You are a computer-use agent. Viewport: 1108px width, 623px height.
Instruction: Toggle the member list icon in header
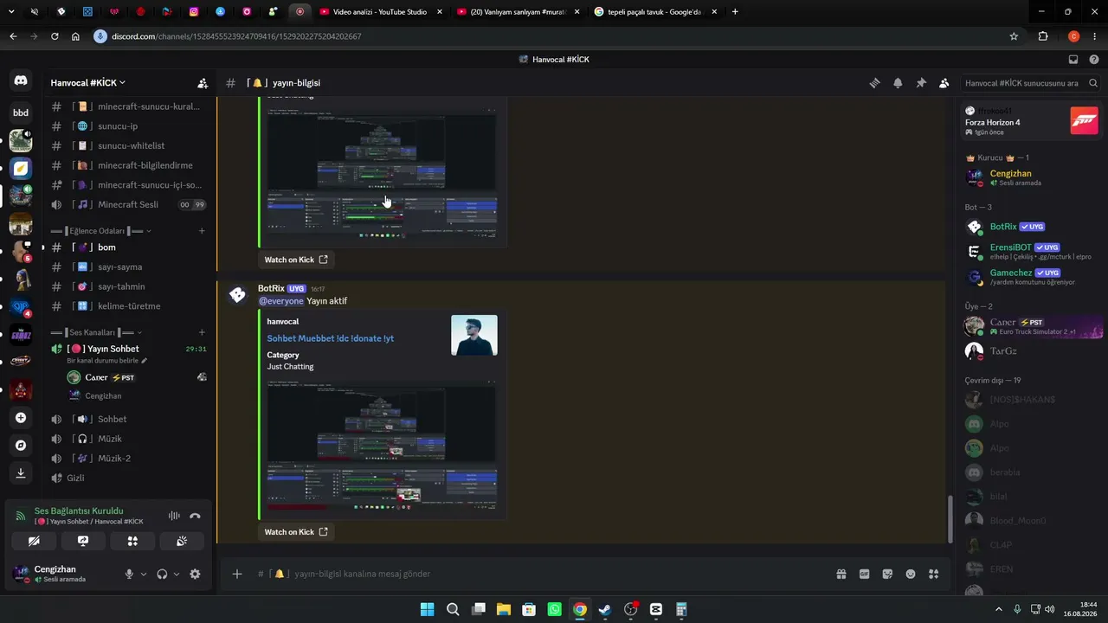pos(944,83)
